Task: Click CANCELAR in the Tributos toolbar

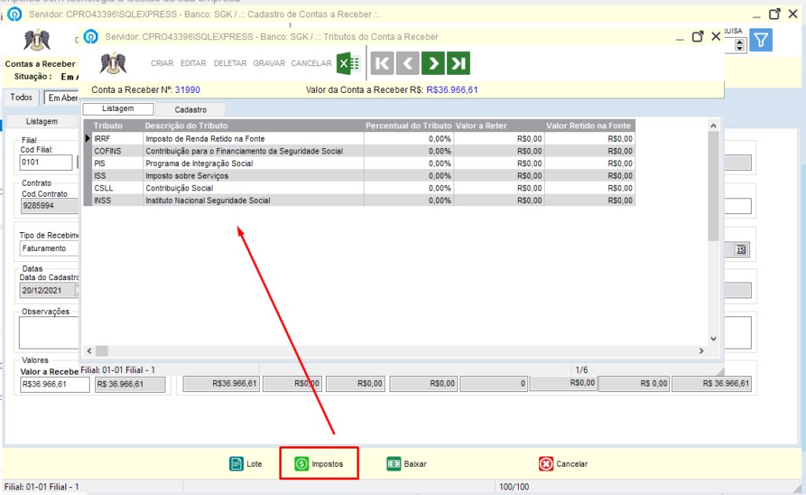Action: click(311, 63)
